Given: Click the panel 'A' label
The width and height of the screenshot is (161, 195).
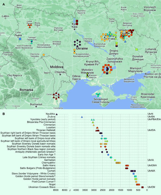Looking at the screenshot, I should pyautogui.click(x=4, y=4).
